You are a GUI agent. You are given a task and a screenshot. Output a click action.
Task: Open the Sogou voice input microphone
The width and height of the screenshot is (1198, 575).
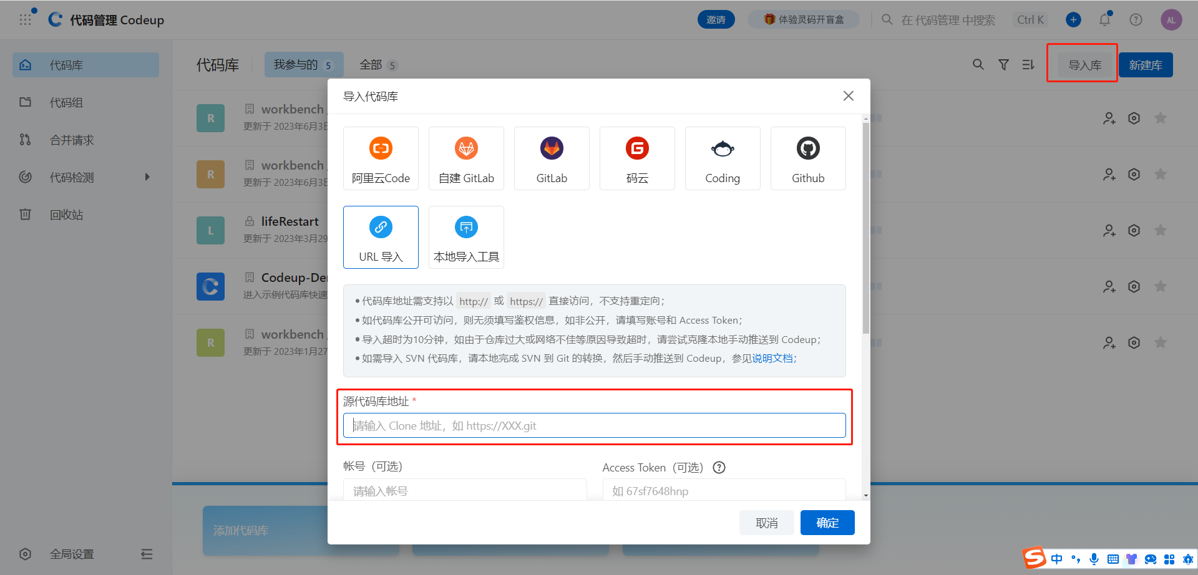[x=1094, y=559]
